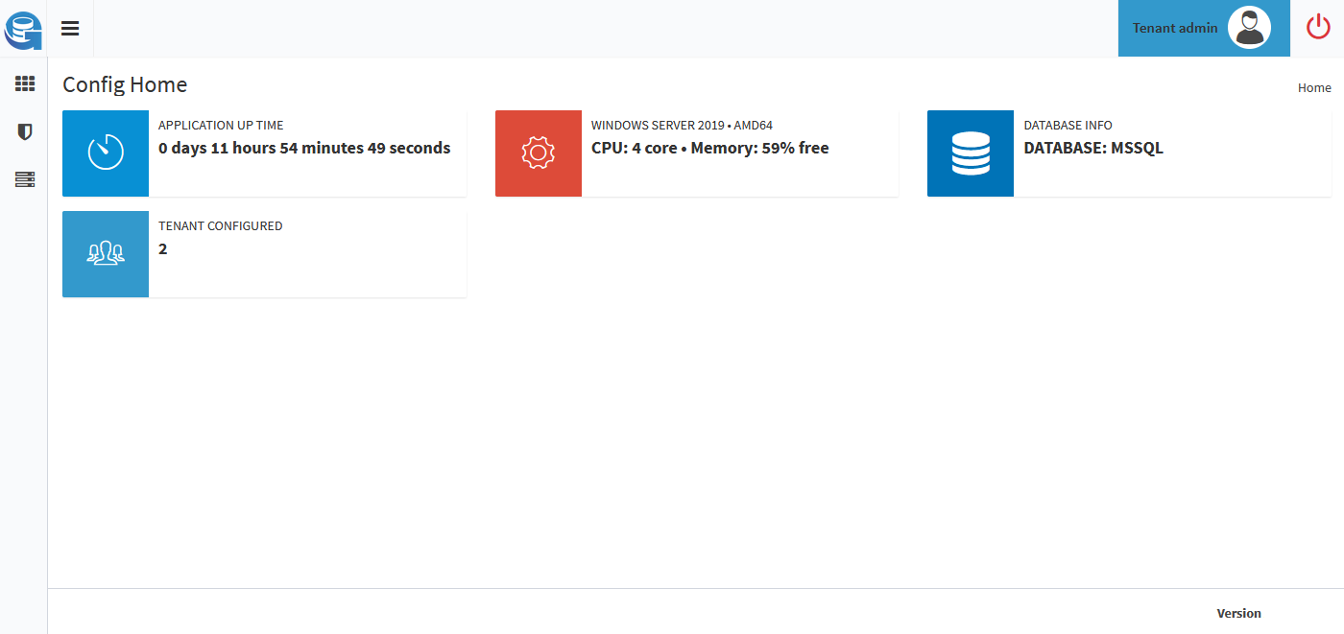Image resolution: width=1344 pixels, height=634 pixels.
Task: Select the Tenant Configured count card
Action: [264, 254]
